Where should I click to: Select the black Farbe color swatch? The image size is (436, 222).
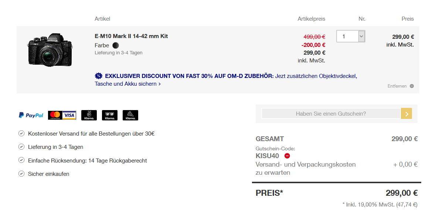pyautogui.click(x=116, y=45)
